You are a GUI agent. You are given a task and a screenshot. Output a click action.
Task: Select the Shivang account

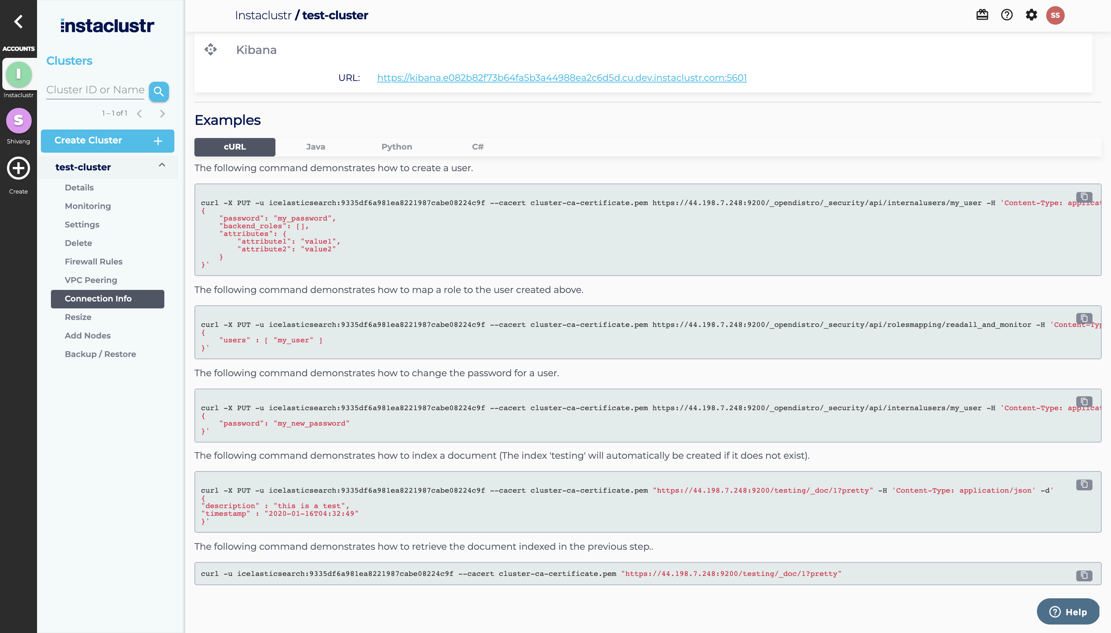point(18,121)
